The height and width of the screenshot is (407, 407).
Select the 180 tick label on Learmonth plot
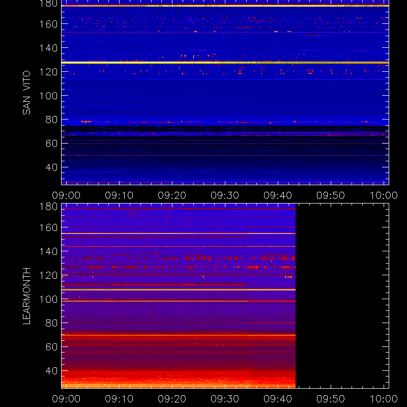pos(48,207)
